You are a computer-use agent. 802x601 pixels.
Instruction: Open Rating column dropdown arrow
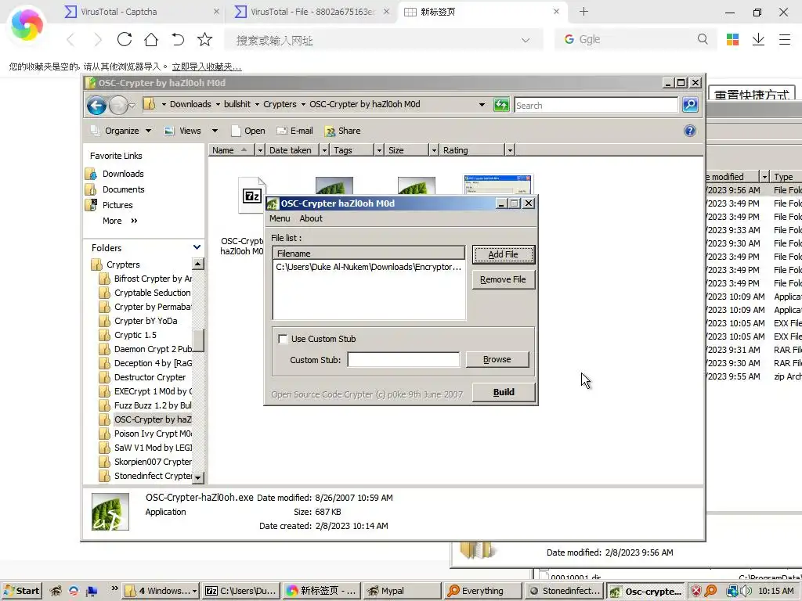(x=509, y=150)
